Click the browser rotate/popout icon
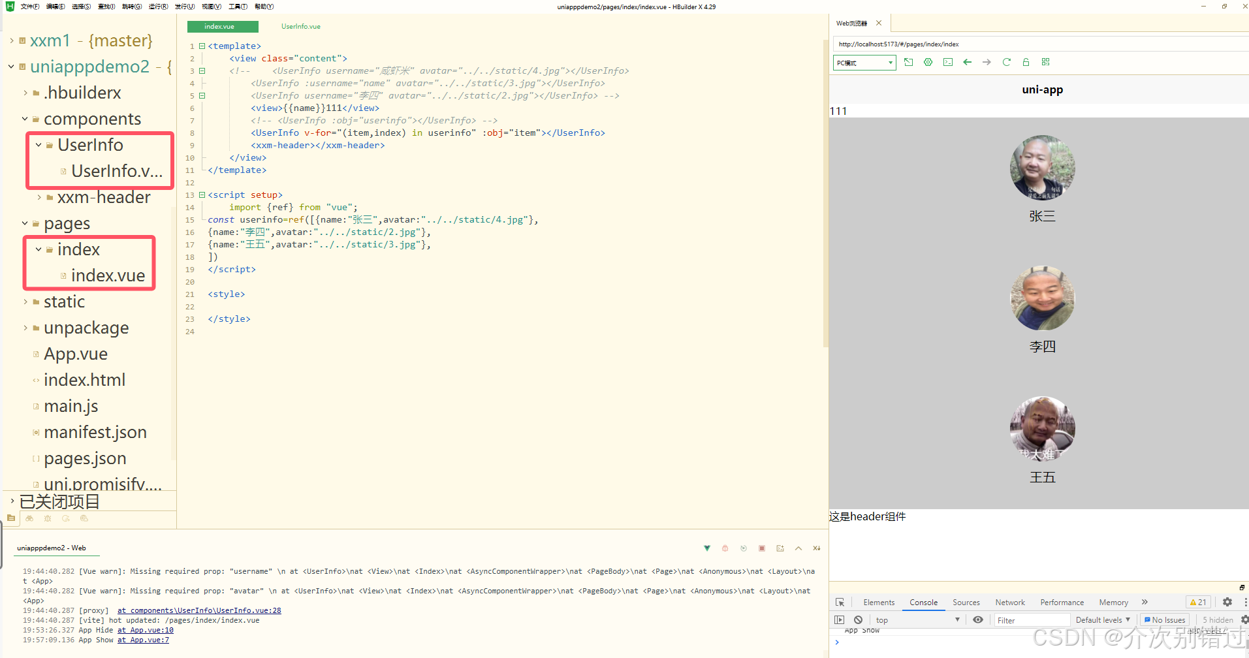Screen dimensions: 1249x658 (908, 62)
